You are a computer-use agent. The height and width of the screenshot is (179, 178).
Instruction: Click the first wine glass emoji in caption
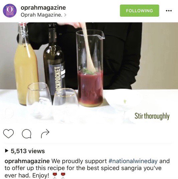55,175
